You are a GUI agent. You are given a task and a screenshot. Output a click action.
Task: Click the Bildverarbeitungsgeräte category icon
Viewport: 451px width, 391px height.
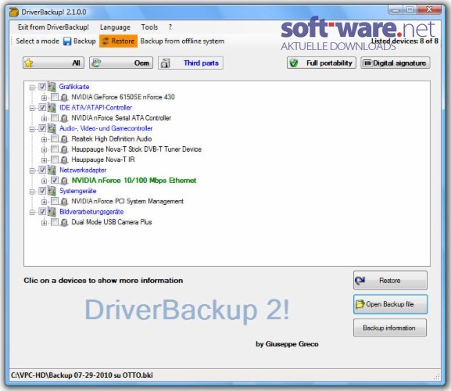pyautogui.click(x=52, y=212)
